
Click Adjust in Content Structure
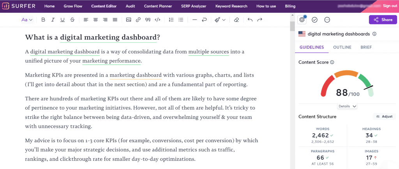384,117
